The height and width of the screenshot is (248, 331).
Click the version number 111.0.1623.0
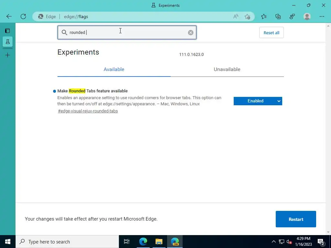pos(191,54)
